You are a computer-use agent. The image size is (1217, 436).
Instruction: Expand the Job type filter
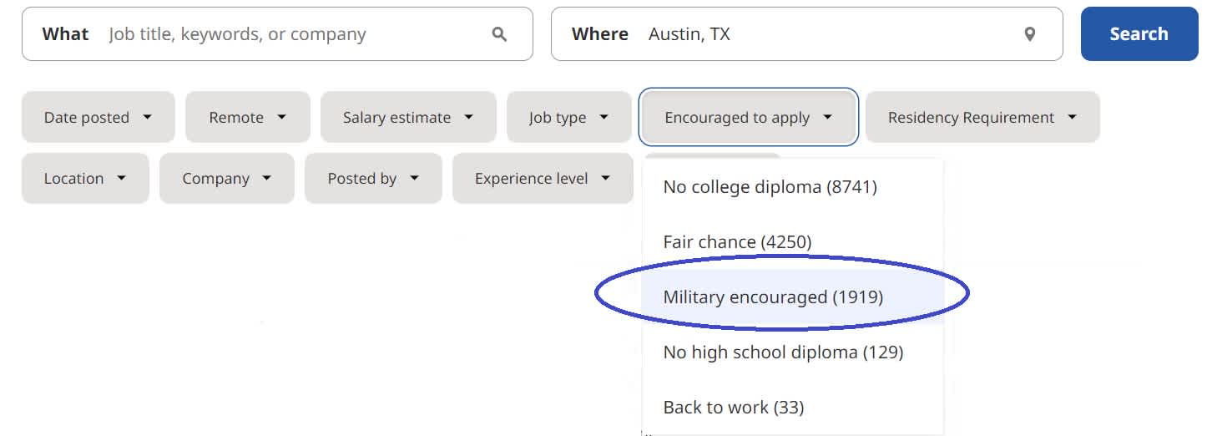point(568,117)
